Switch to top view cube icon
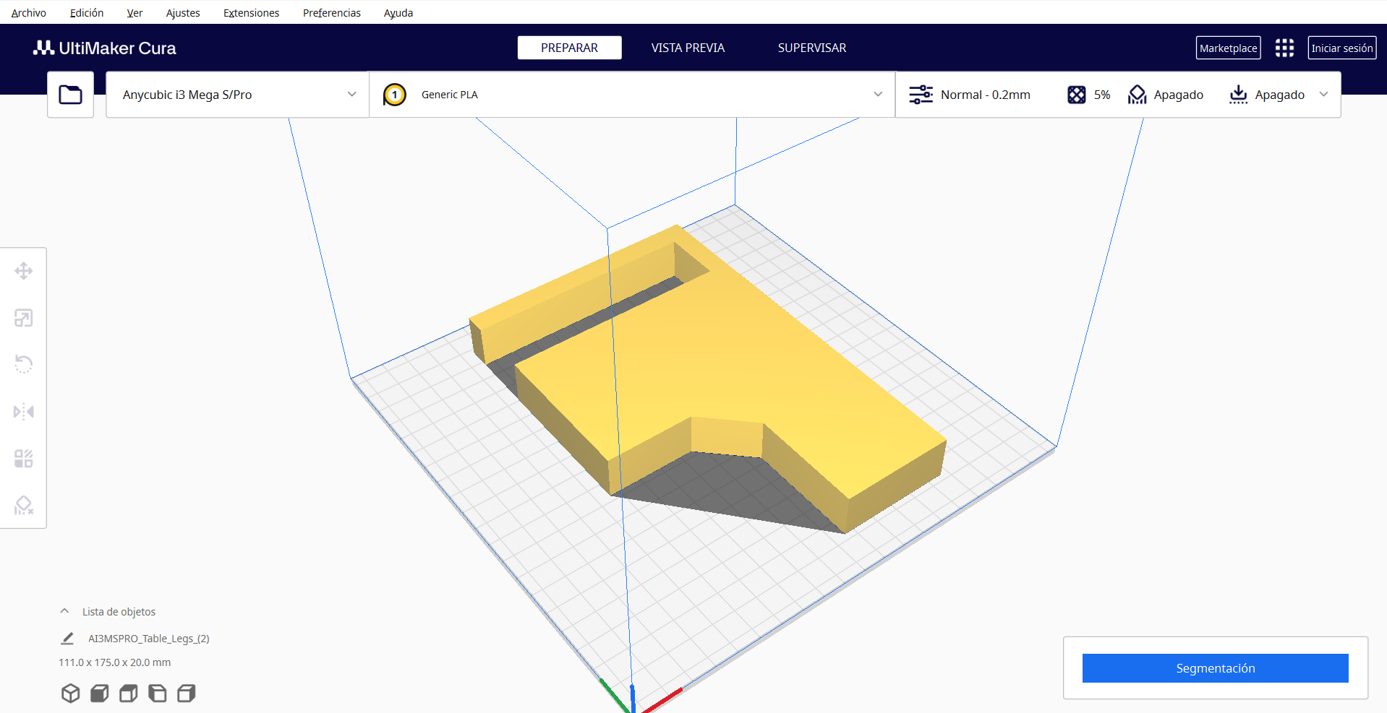Viewport: 1387px width, 713px height. 129,693
